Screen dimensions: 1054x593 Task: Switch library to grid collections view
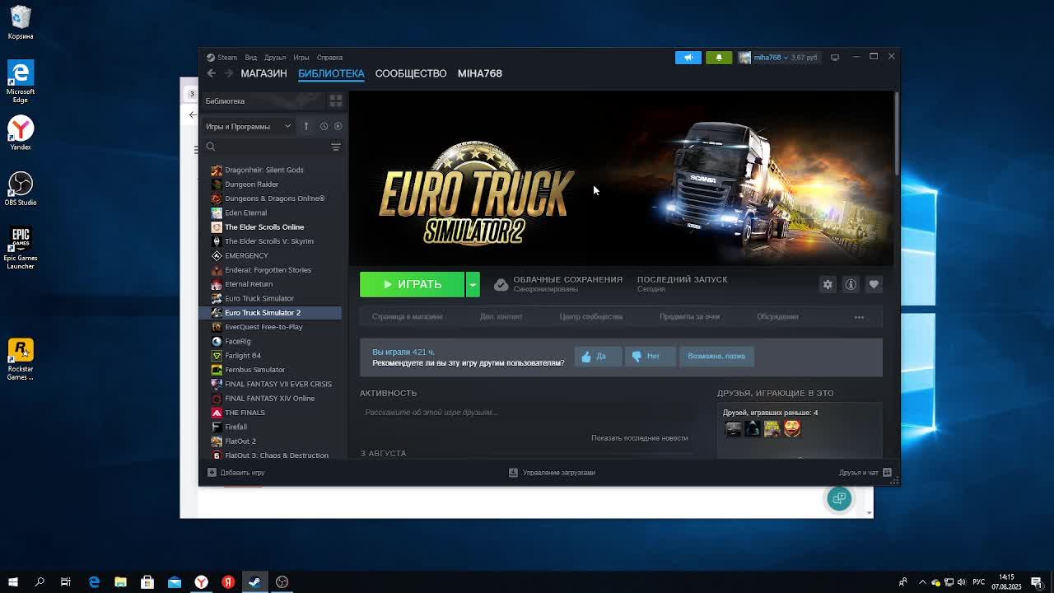pos(335,100)
